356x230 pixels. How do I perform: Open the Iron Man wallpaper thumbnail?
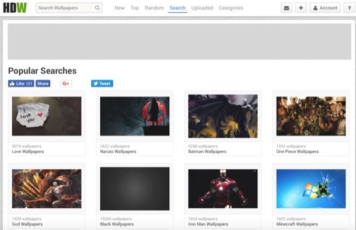pyautogui.click(x=223, y=189)
